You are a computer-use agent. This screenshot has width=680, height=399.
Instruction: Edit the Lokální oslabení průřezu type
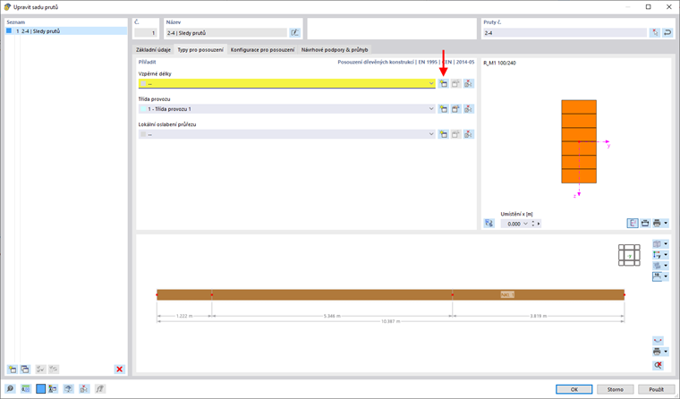pos(455,134)
